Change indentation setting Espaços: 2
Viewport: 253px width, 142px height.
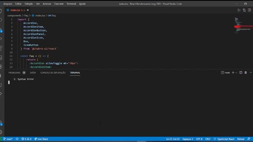[x=188, y=139]
